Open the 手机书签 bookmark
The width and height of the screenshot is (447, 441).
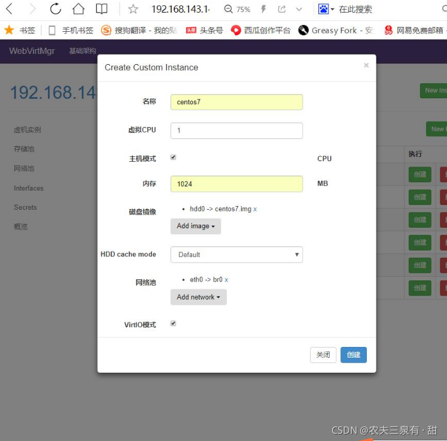coord(71,30)
